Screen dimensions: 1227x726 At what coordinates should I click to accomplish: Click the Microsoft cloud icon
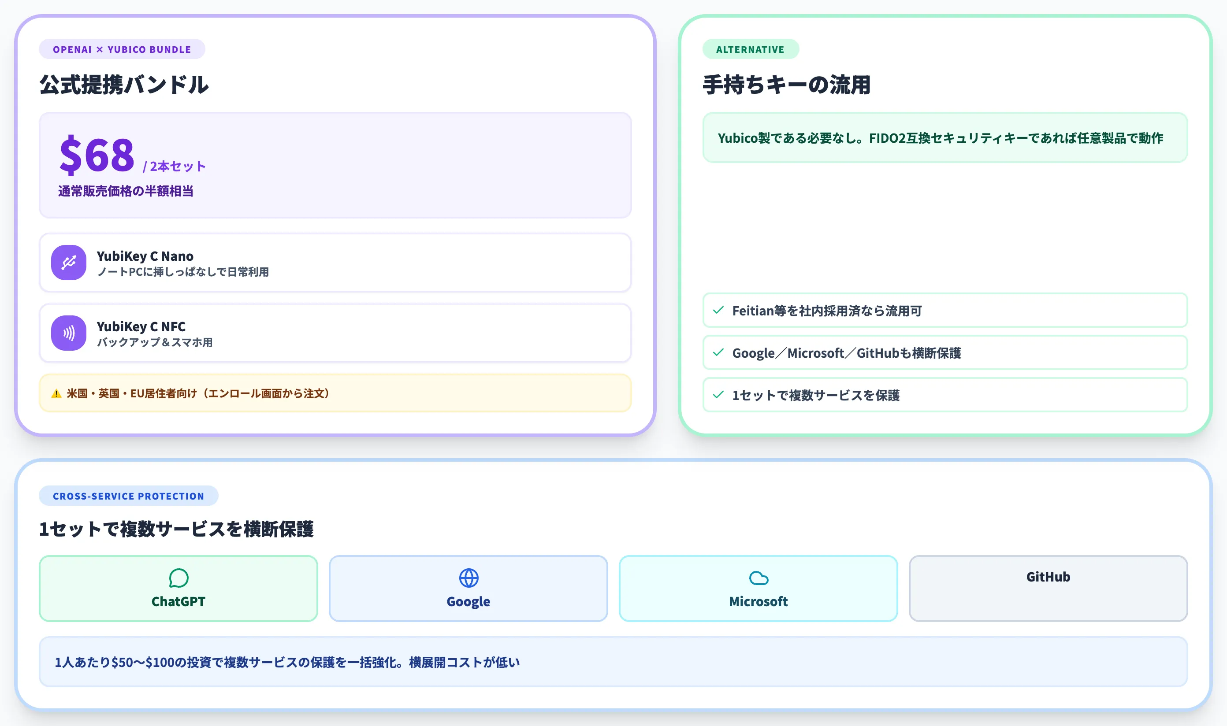(x=759, y=578)
